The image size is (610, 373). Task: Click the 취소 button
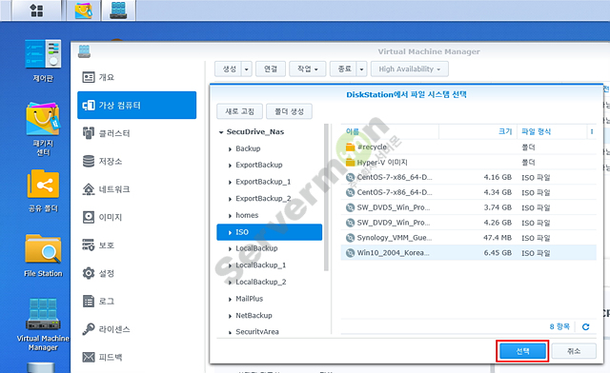click(x=574, y=351)
